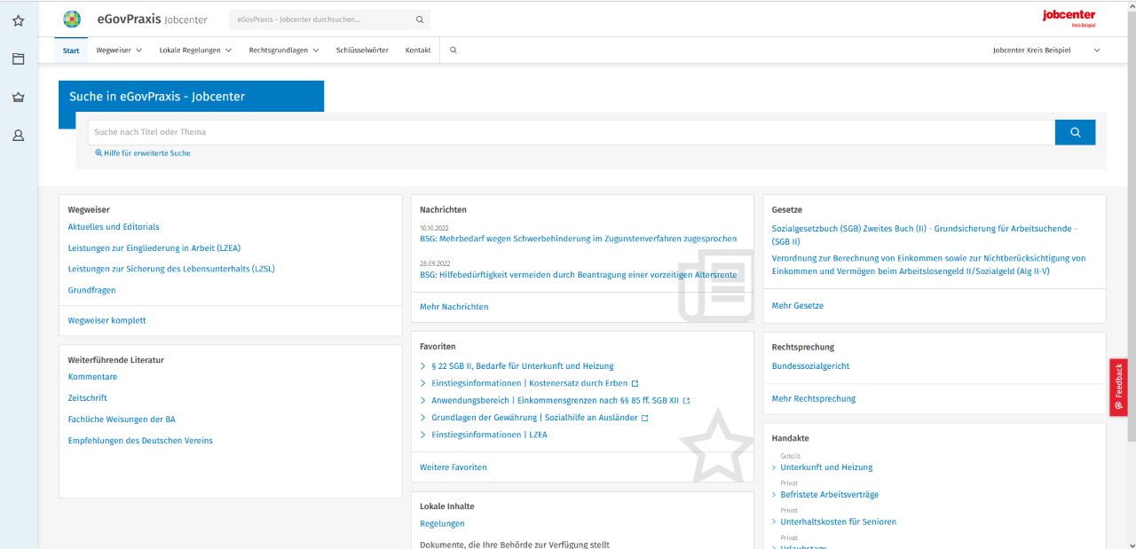
Task: Select the Start tab
Action: 71,51
